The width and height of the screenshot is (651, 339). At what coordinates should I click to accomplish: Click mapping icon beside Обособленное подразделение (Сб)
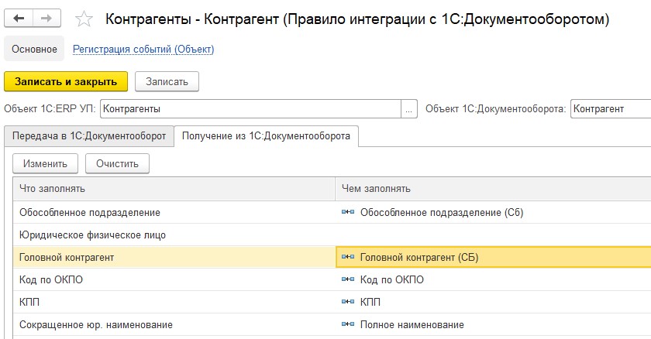tap(348, 212)
